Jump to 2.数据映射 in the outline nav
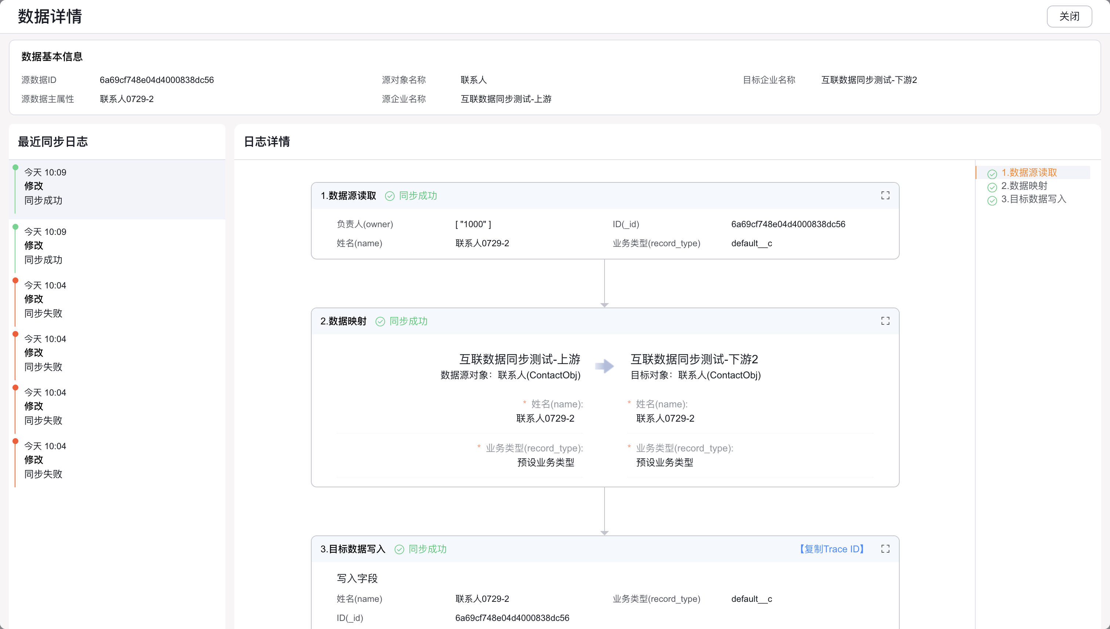Image resolution: width=1110 pixels, height=629 pixels. click(x=1024, y=186)
